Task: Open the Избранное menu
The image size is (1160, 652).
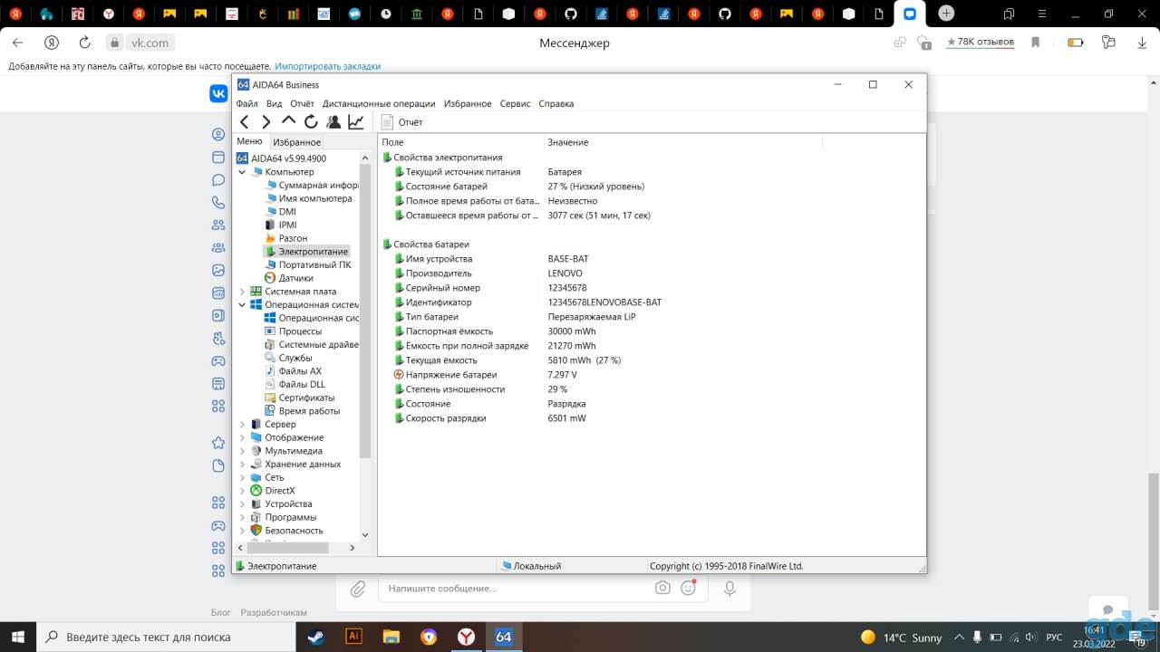Action: tap(468, 103)
